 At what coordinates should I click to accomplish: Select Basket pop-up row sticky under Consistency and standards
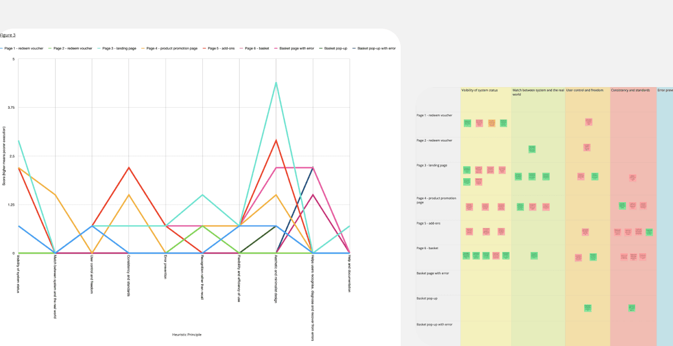point(631,308)
